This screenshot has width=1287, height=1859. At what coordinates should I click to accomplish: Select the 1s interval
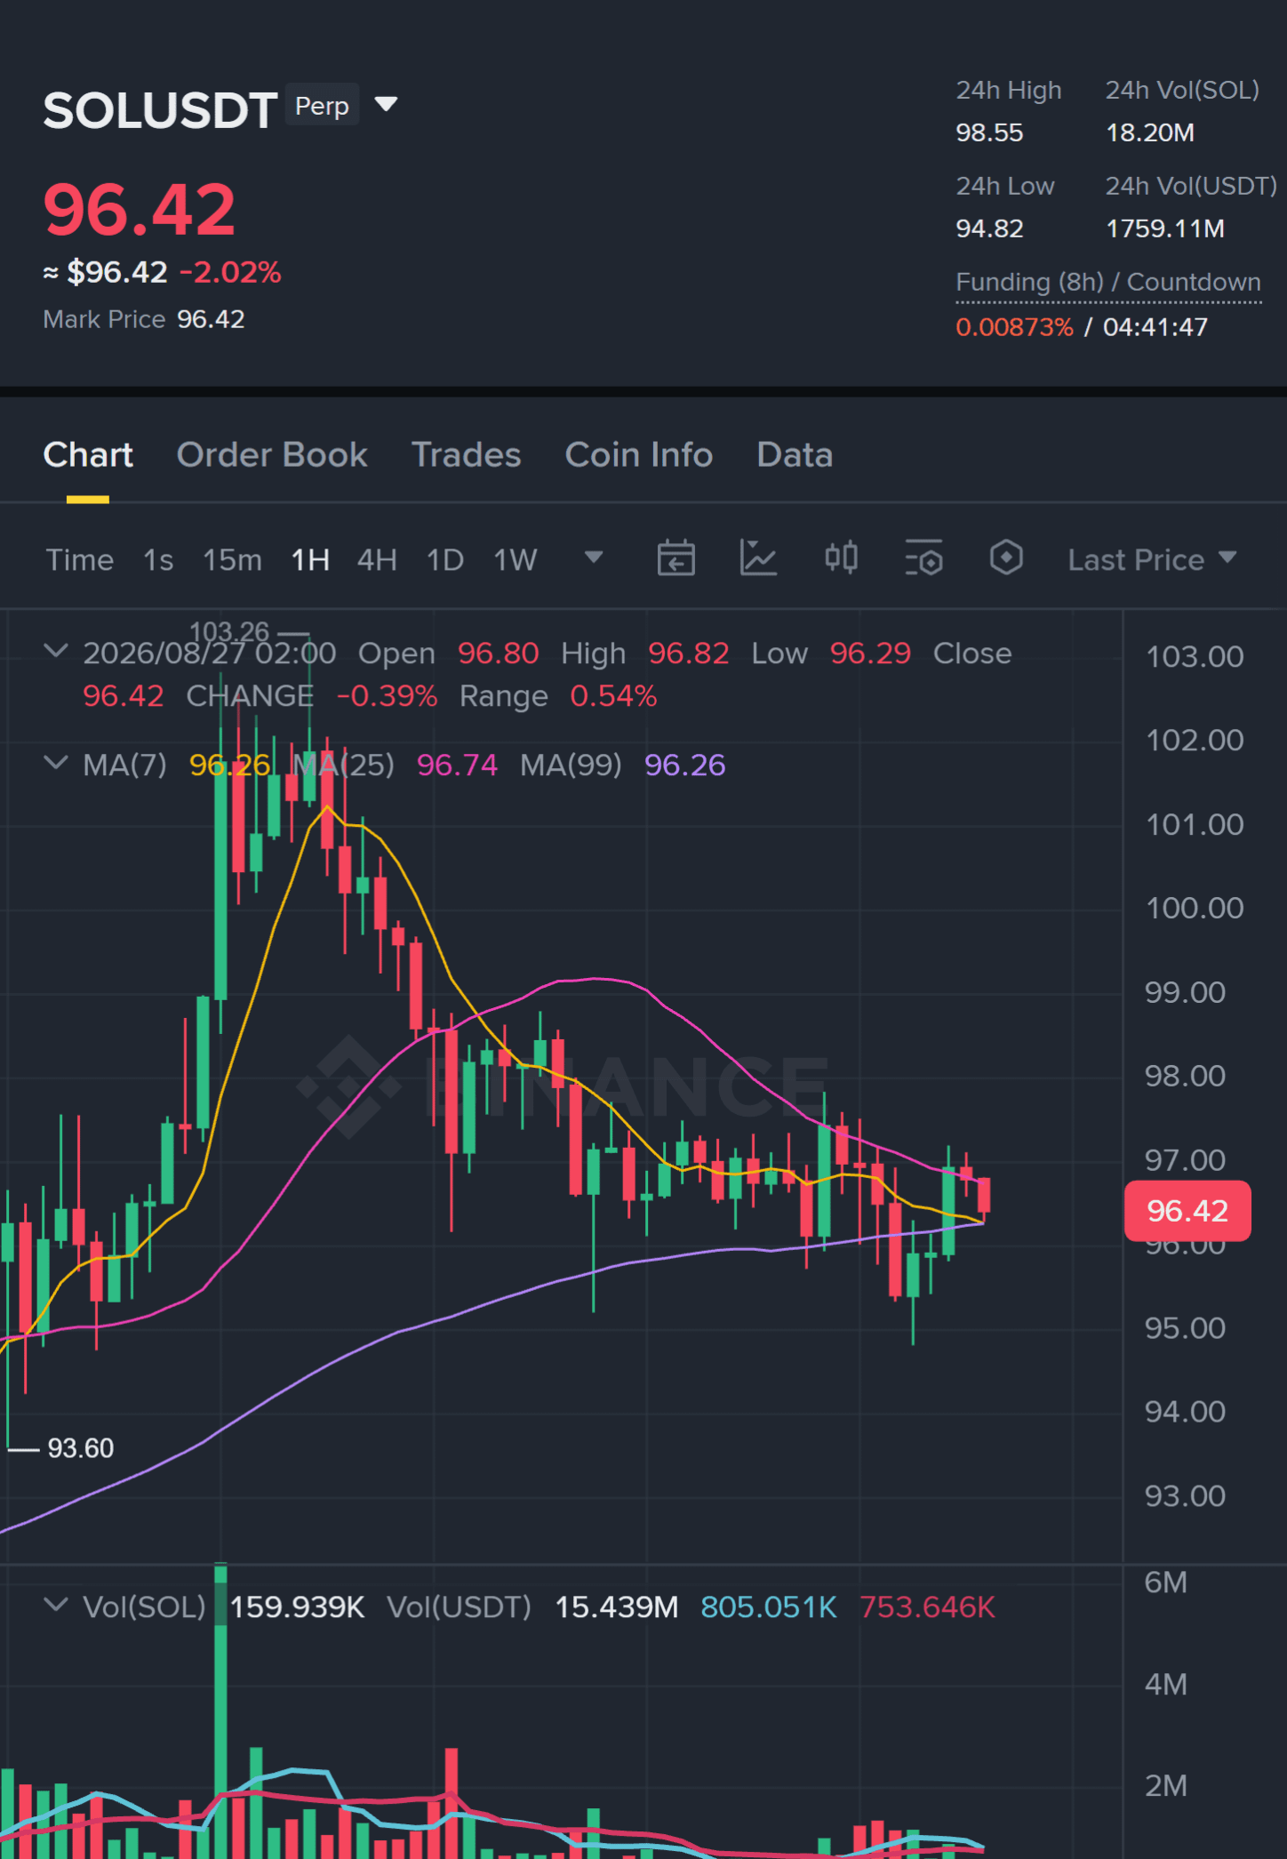tap(158, 559)
